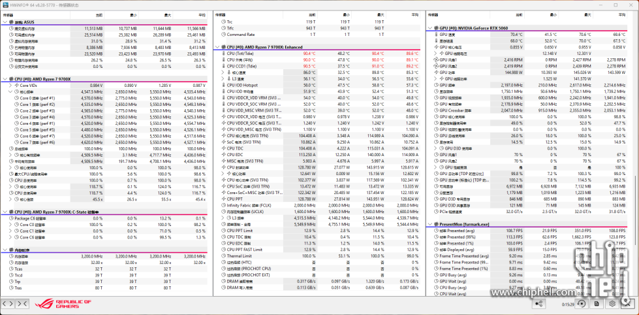Select the CPU IOD Hotspot row label
Image resolution: width=639 pixels, height=315 pixels.
242,85
